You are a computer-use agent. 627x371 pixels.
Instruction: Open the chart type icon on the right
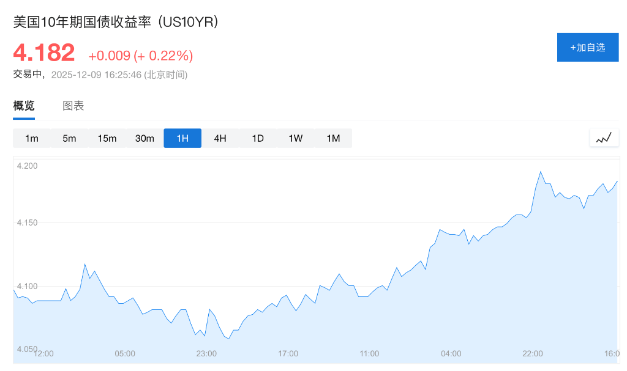tap(604, 138)
